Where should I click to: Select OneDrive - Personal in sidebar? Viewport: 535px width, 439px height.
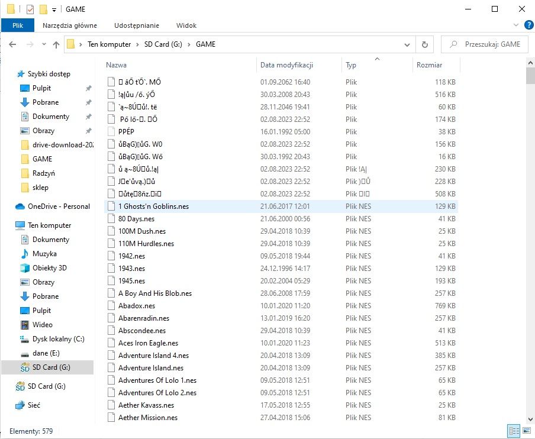(x=59, y=206)
